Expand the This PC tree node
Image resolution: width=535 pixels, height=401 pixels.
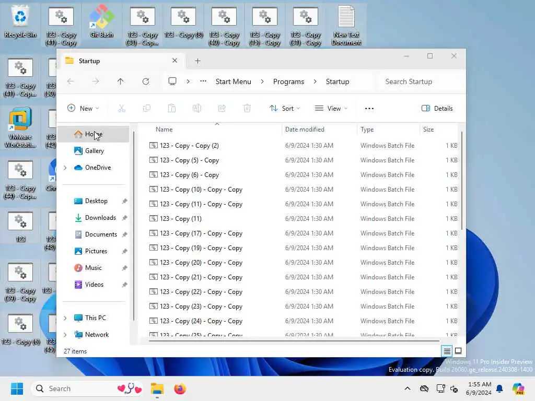65,318
